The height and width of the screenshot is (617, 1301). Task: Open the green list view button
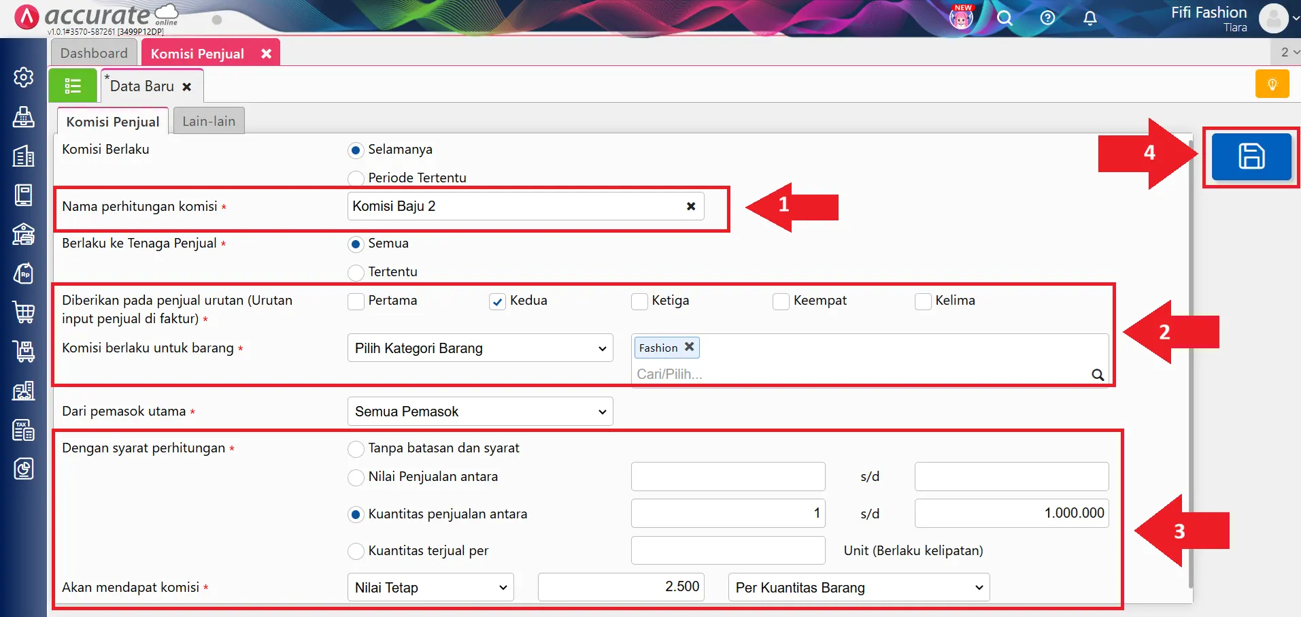(x=73, y=86)
